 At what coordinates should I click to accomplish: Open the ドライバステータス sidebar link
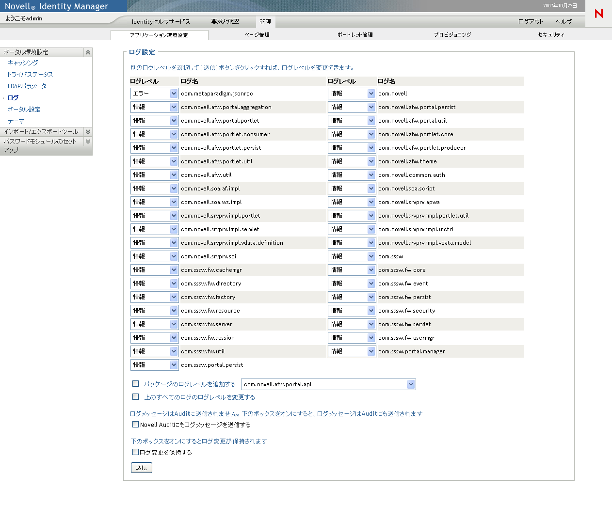pos(30,75)
